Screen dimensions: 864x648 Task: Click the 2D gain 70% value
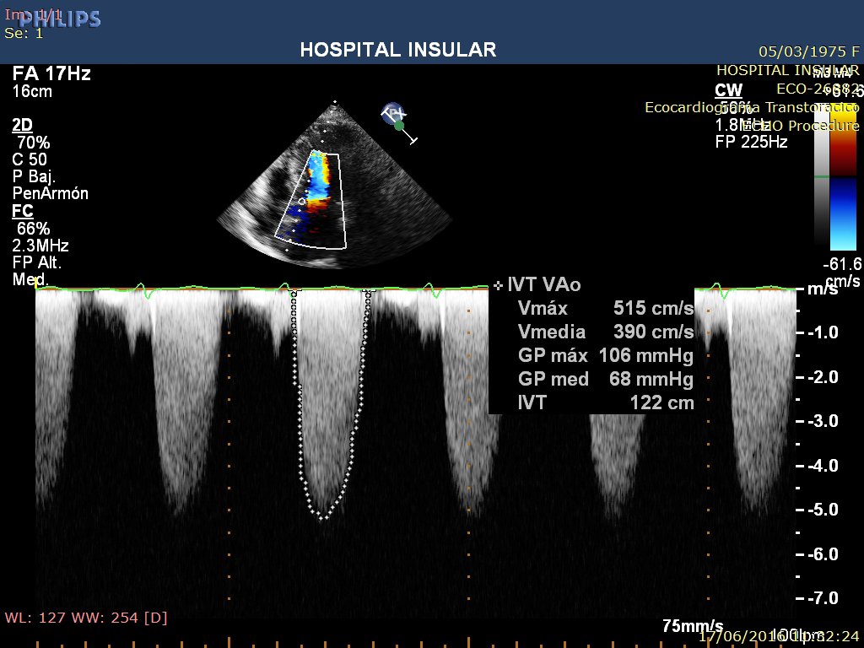34,142
